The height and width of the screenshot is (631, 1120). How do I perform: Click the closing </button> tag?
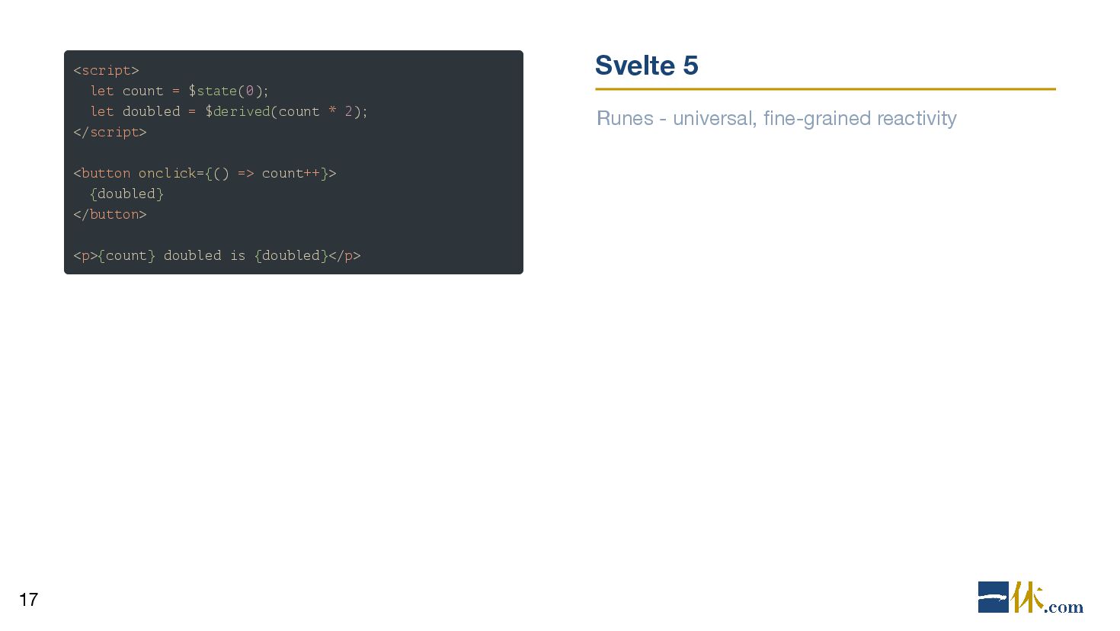tap(110, 214)
